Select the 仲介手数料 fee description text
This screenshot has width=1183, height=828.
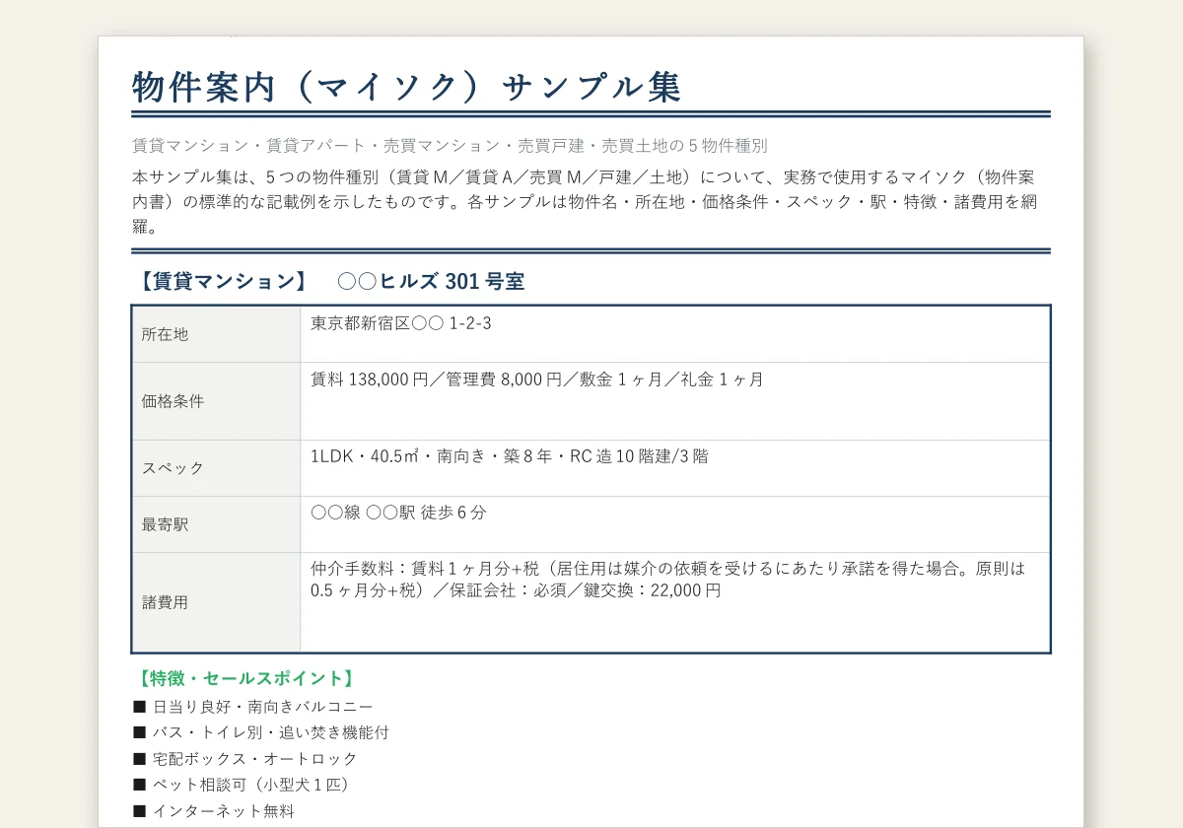tap(668, 580)
